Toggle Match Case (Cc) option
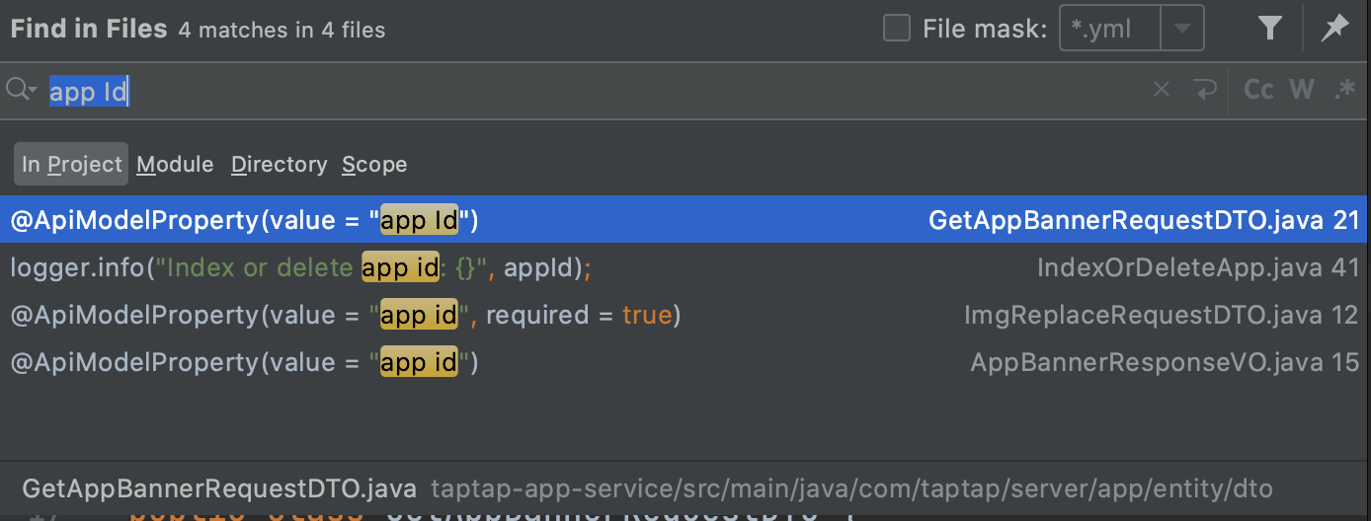Image resolution: width=1371 pixels, height=521 pixels. pos(1258,90)
